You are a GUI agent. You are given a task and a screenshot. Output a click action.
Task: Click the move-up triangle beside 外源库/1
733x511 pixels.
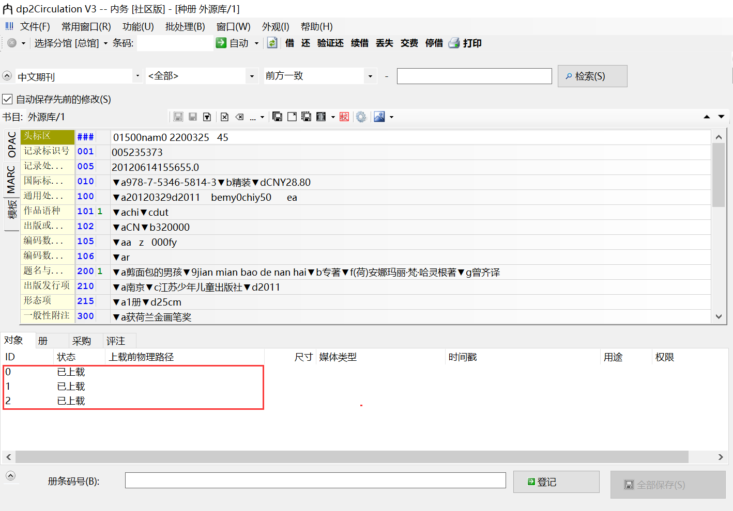click(x=707, y=117)
